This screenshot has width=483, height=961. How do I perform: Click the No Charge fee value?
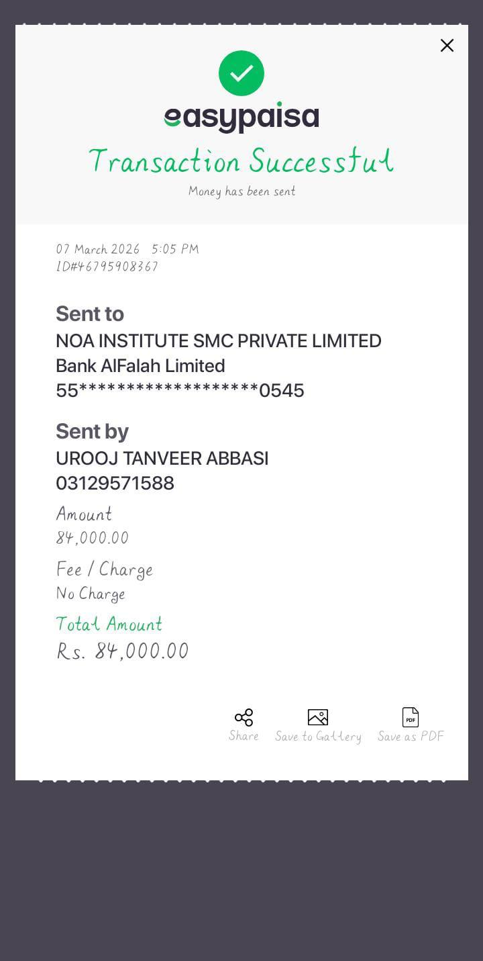tap(91, 594)
